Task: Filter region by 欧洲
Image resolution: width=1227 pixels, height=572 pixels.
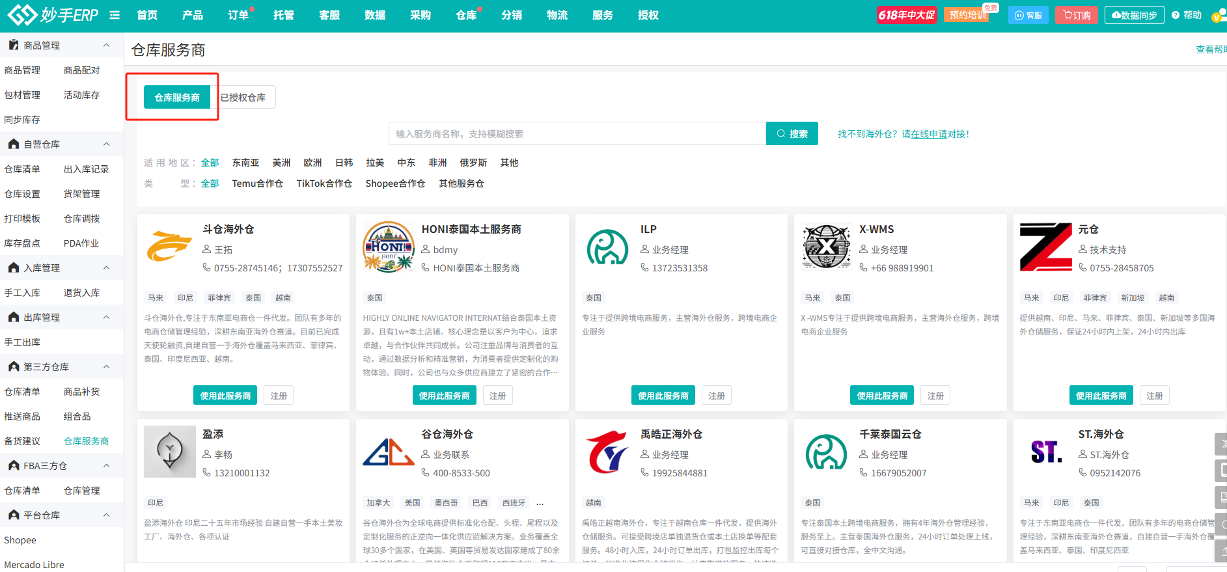Action: 312,162
